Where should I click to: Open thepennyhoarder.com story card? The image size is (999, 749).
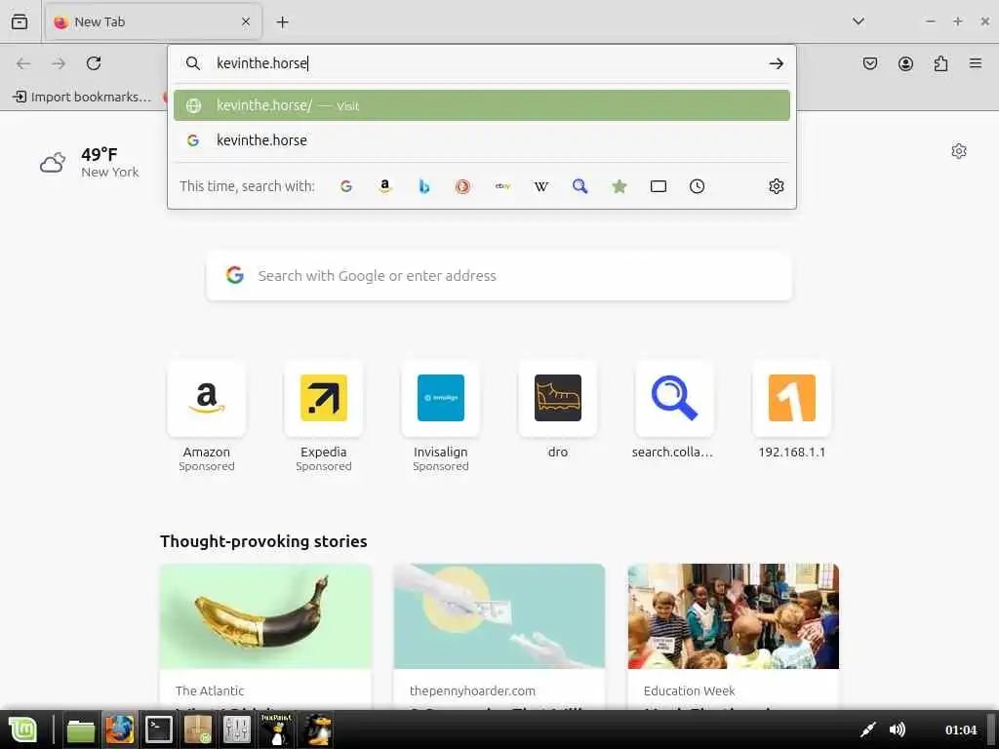(499, 636)
